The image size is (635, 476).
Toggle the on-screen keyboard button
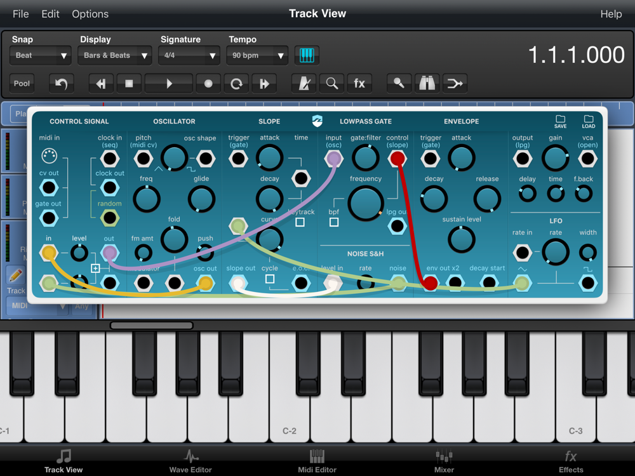click(x=307, y=55)
